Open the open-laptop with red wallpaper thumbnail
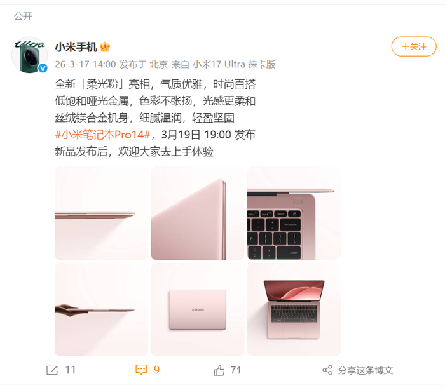The image size is (445, 390). click(294, 309)
